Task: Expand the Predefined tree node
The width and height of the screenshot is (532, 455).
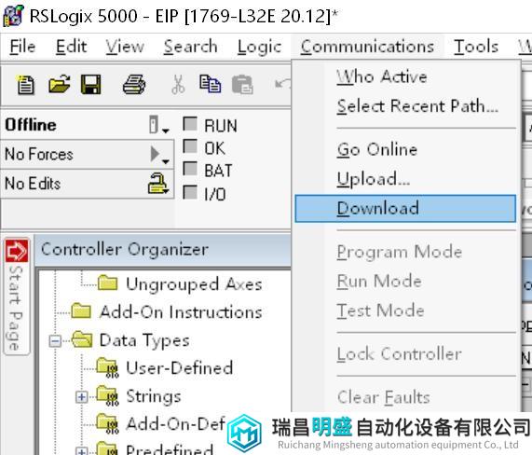Action: coord(81,451)
